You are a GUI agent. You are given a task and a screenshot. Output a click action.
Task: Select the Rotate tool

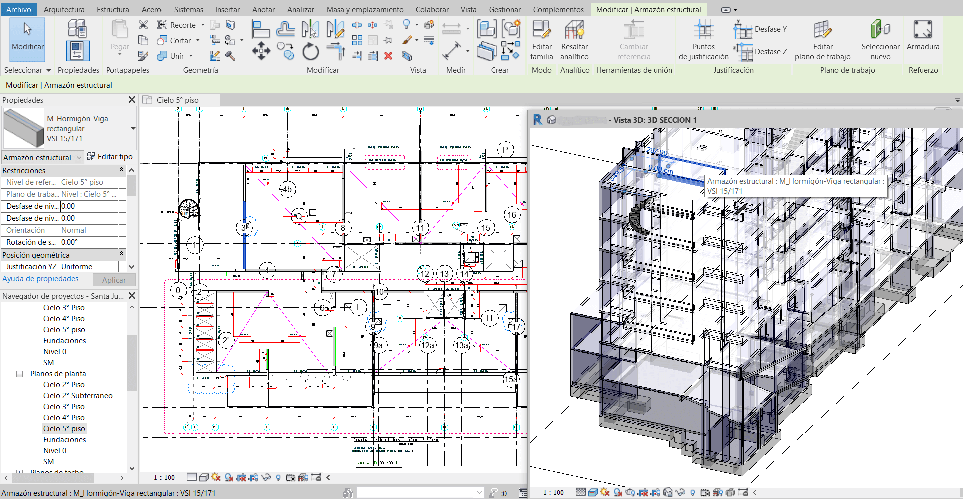pyautogui.click(x=310, y=51)
